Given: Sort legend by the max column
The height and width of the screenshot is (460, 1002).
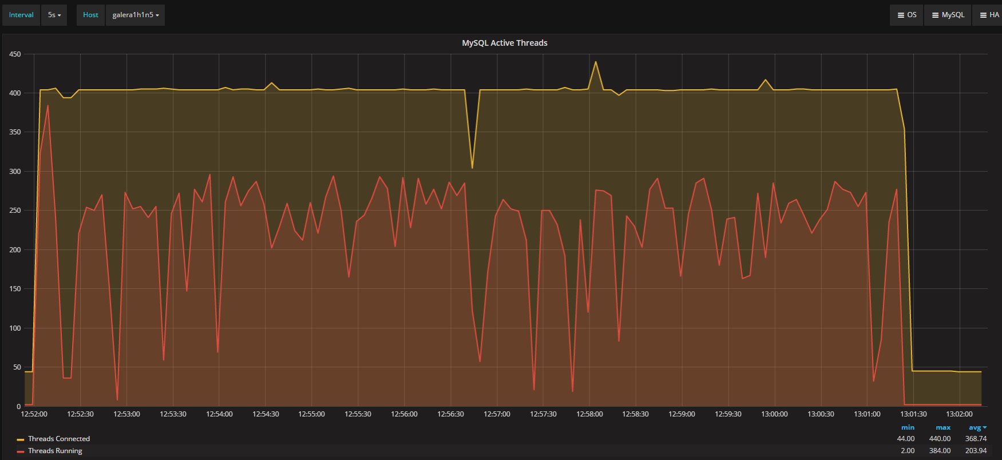Looking at the screenshot, I should [x=942, y=427].
